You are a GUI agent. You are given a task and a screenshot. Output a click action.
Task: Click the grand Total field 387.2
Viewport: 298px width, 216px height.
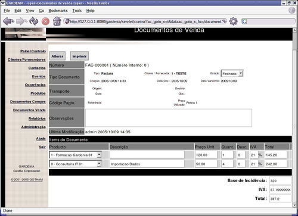tap(280, 199)
